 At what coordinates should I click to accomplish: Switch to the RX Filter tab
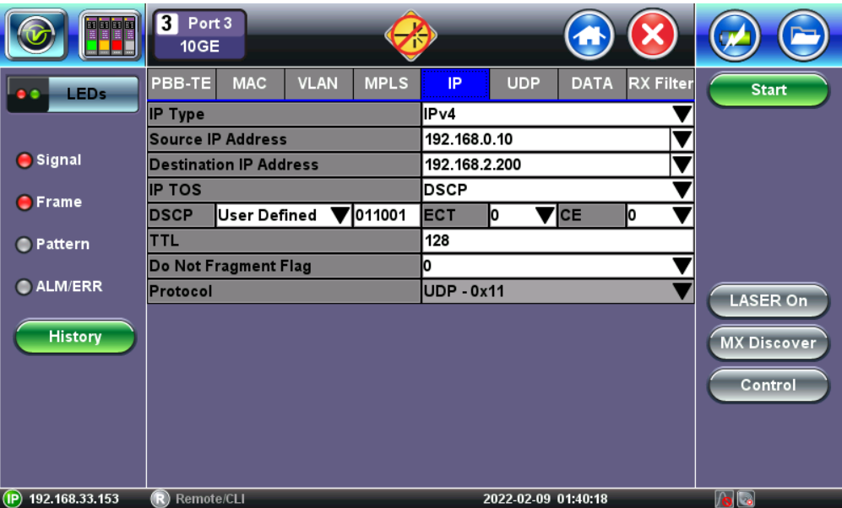[660, 84]
